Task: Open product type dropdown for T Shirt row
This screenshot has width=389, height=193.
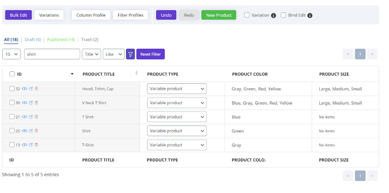Action: (x=177, y=117)
